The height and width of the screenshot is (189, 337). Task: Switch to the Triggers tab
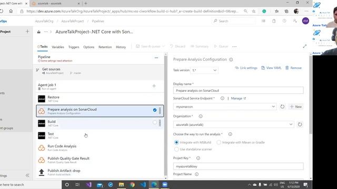click(74, 47)
